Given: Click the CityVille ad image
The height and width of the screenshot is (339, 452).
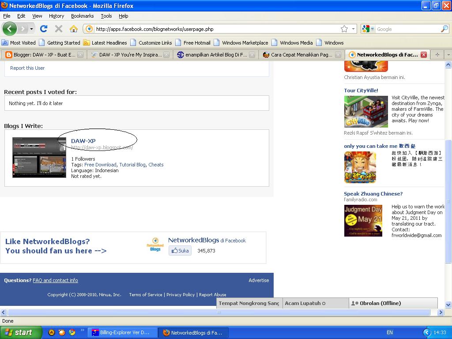Looking at the screenshot, I should tap(366, 112).
